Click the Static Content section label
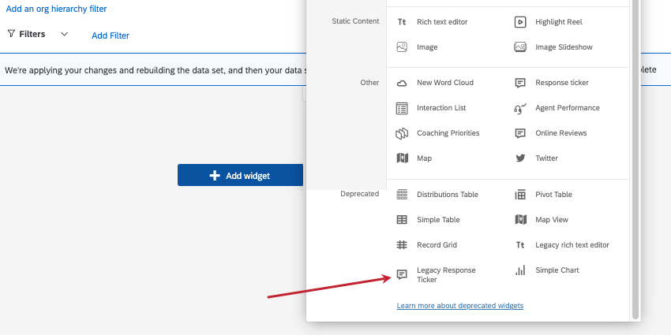The height and width of the screenshot is (335, 671). [355, 21]
